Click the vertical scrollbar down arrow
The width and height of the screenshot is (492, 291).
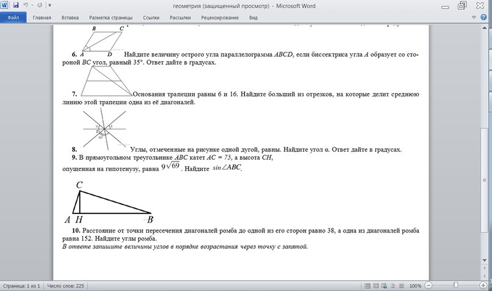(x=484, y=260)
